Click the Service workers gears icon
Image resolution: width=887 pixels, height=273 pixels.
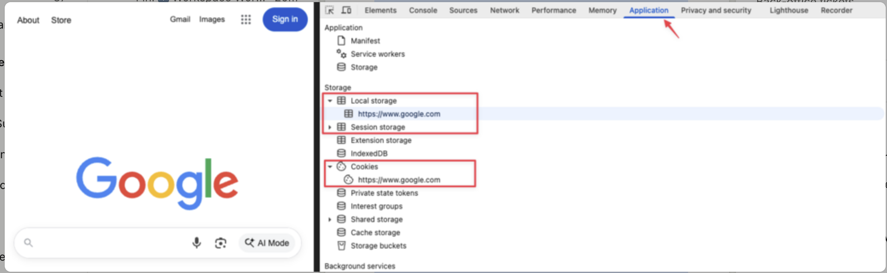341,54
